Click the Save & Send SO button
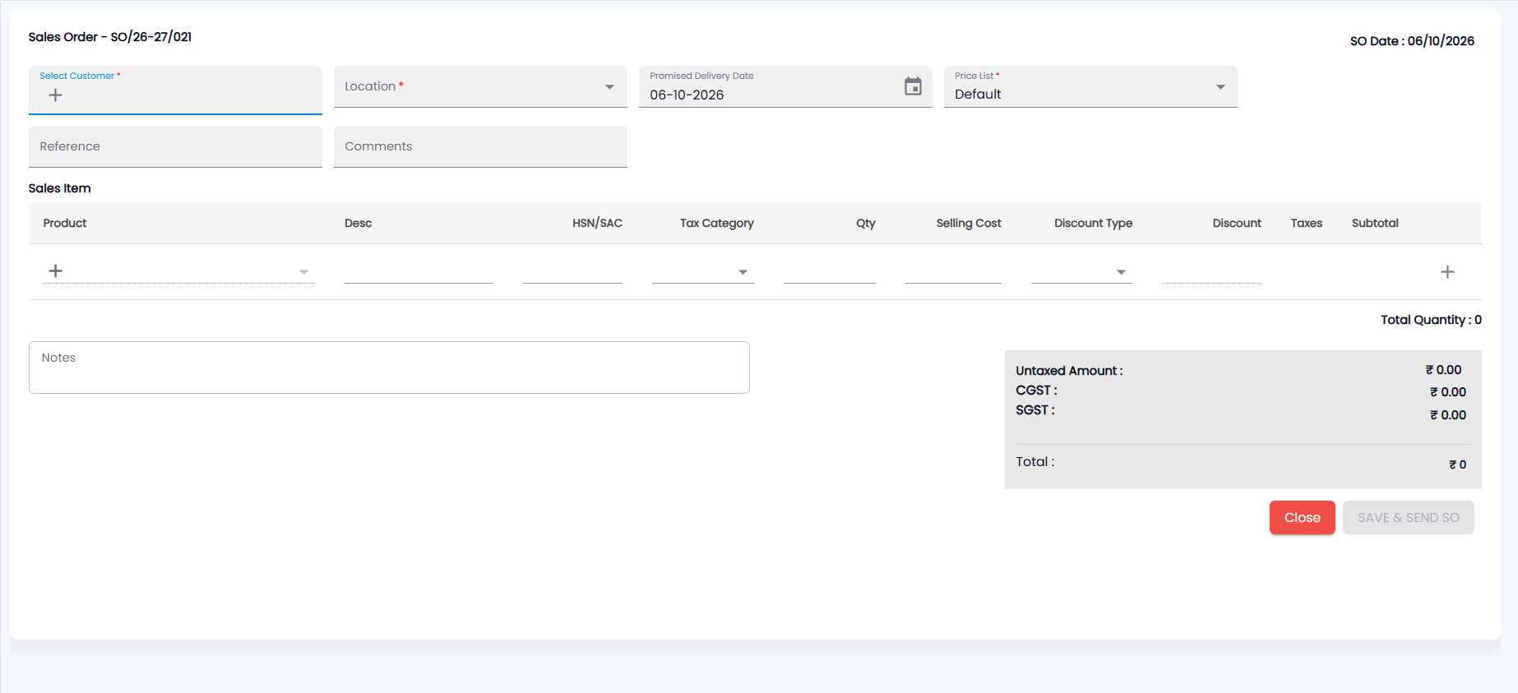The image size is (1518, 693). tap(1408, 518)
